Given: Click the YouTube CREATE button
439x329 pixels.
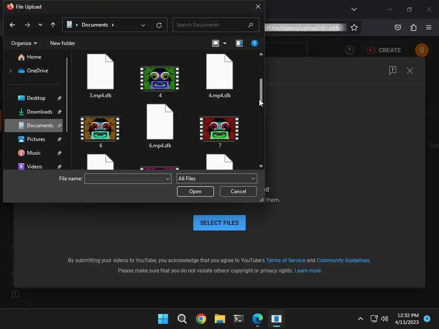Looking at the screenshot, I should click(384, 50).
